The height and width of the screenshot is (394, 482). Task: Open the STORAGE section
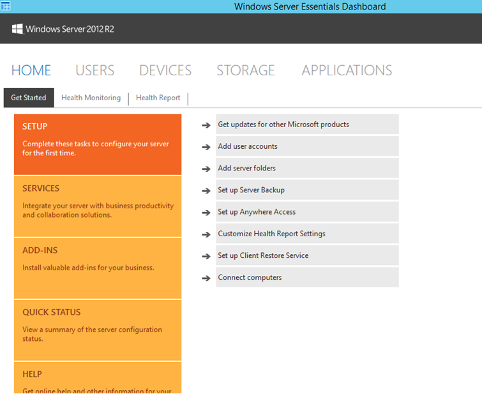click(246, 70)
